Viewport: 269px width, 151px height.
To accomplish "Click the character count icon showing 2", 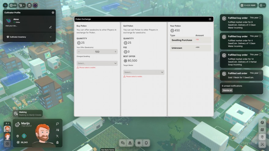I will click(x=7, y=124).
